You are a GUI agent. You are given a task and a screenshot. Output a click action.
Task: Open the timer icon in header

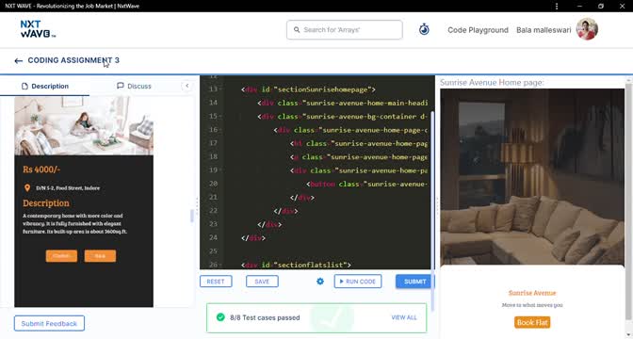pos(424,29)
